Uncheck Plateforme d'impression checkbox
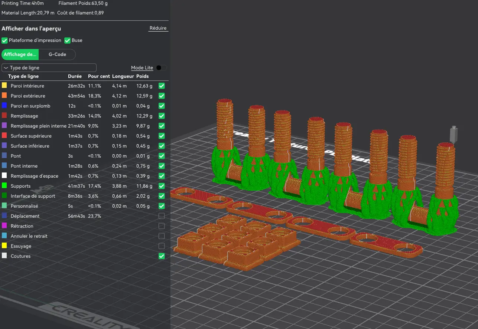 coord(5,40)
